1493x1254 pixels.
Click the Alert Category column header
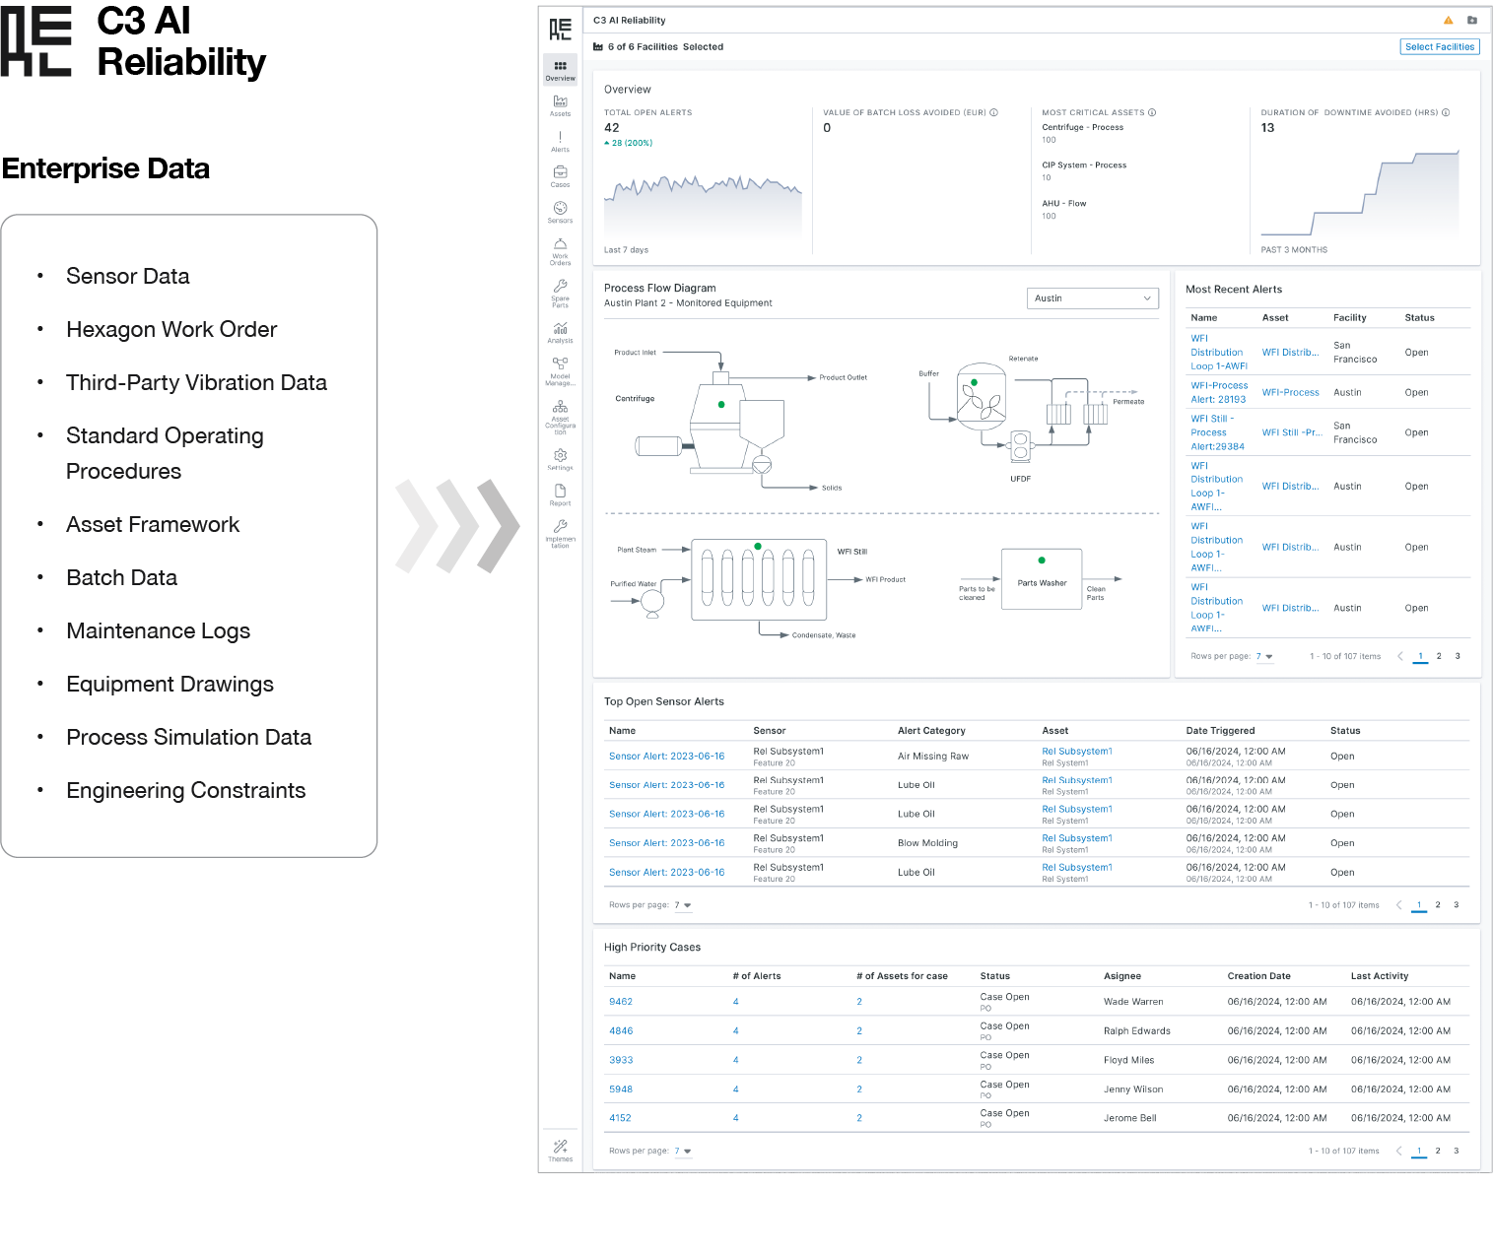click(x=931, y=731)
